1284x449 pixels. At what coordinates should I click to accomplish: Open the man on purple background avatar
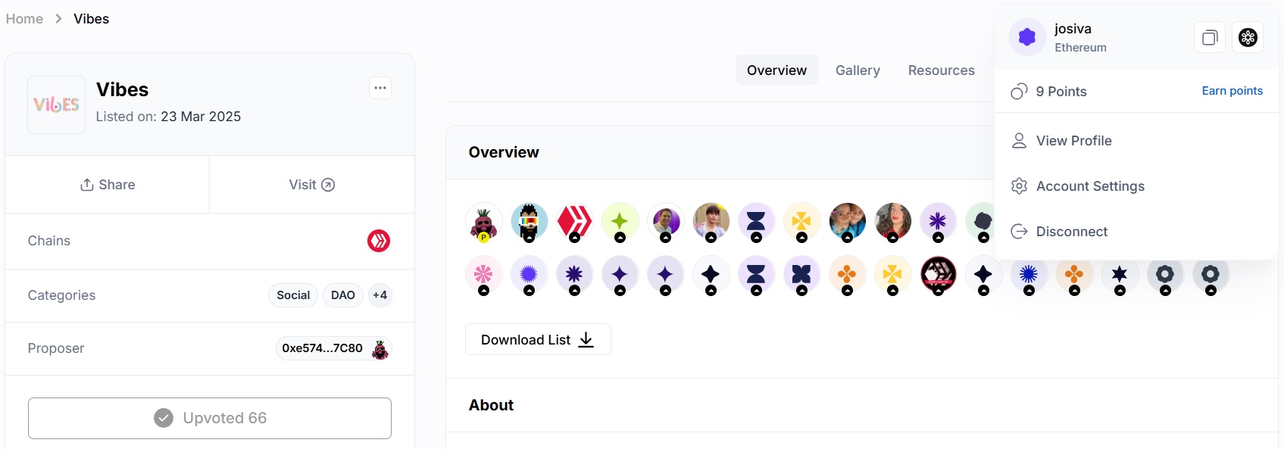[665, 222]
